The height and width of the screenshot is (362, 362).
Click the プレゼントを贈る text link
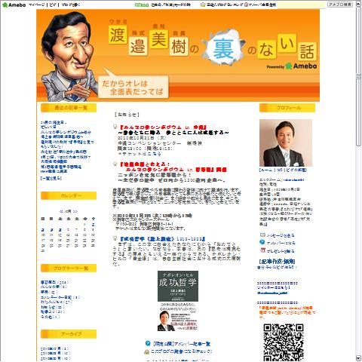[x=281, y=251]
